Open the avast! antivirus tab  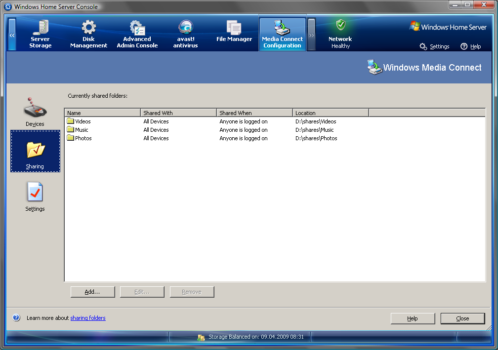coord(185,34)
